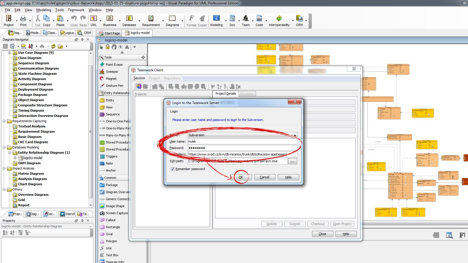The width and height of the screenshot is (468, 263).
Task: Expand the logicky-model tree node
Action: [x=15, y=158]
